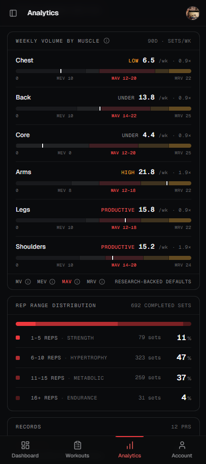This screenshot has height=464, width=206.
Task: Show the MEV info tooltip icon
Action: 52,282
